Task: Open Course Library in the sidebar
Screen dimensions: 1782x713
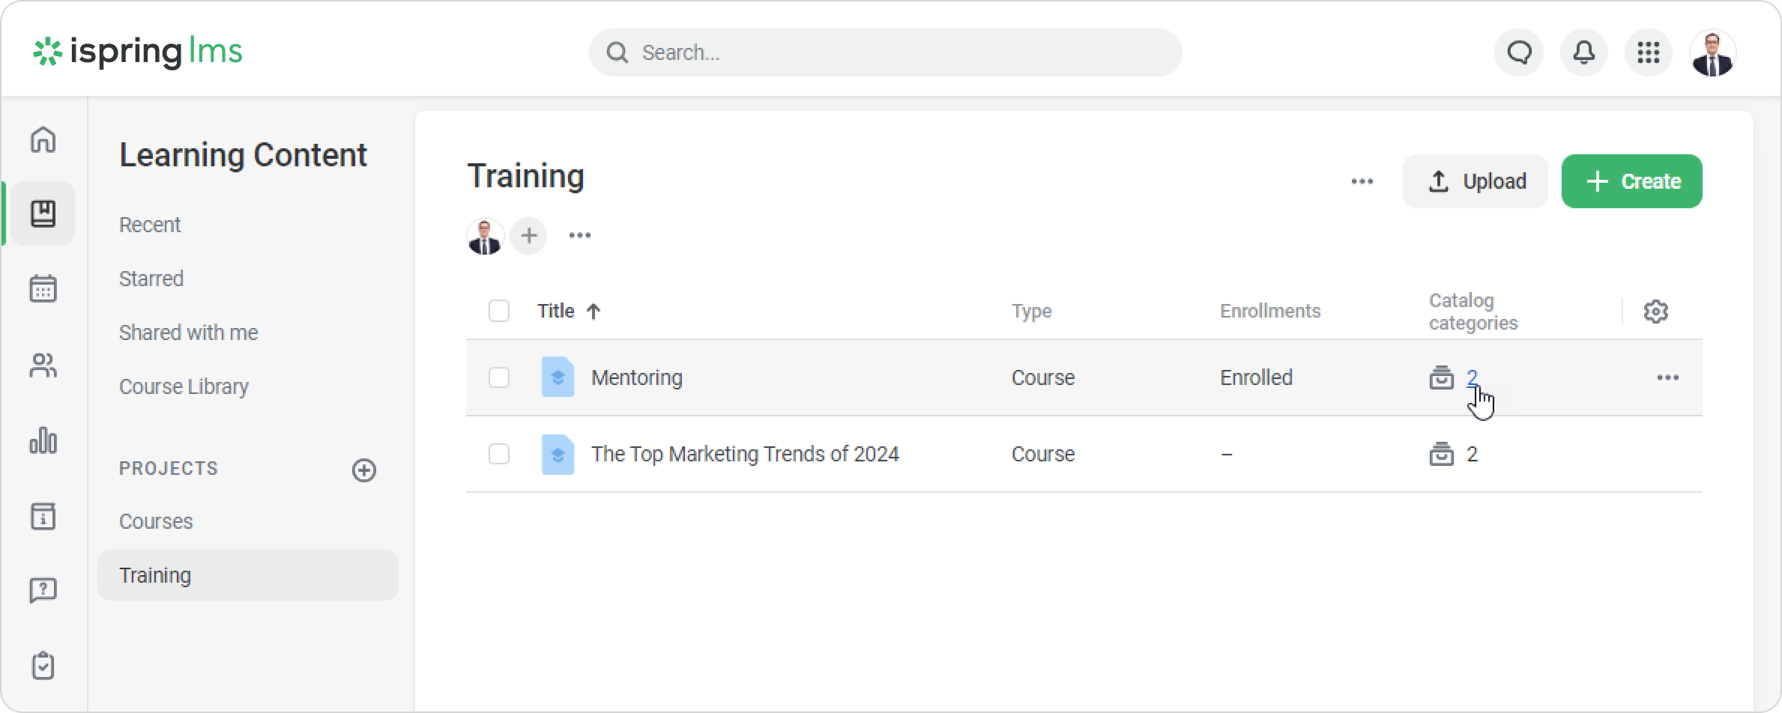Action: 184,386
